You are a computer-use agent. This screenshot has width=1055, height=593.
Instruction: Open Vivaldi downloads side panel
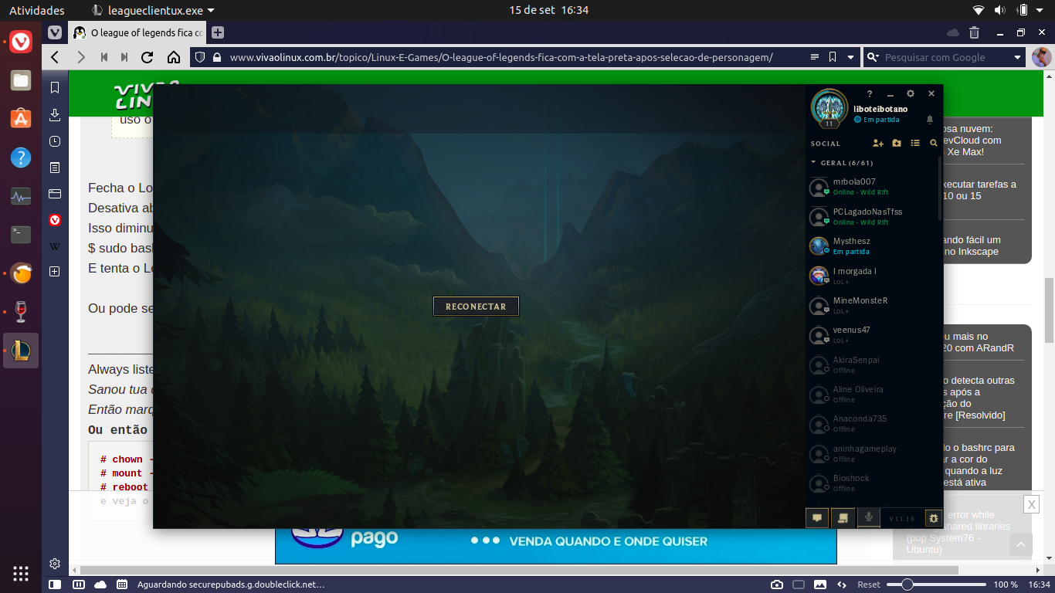tap(55, 115)
